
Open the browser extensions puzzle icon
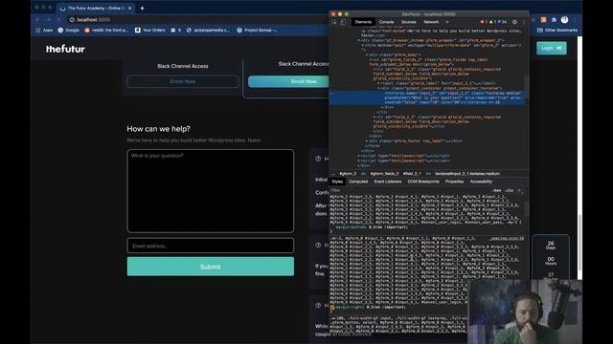tap(554, 19)
